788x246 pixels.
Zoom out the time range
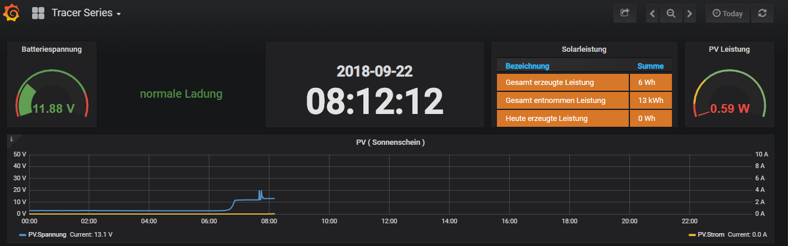[x=671, y=13]
